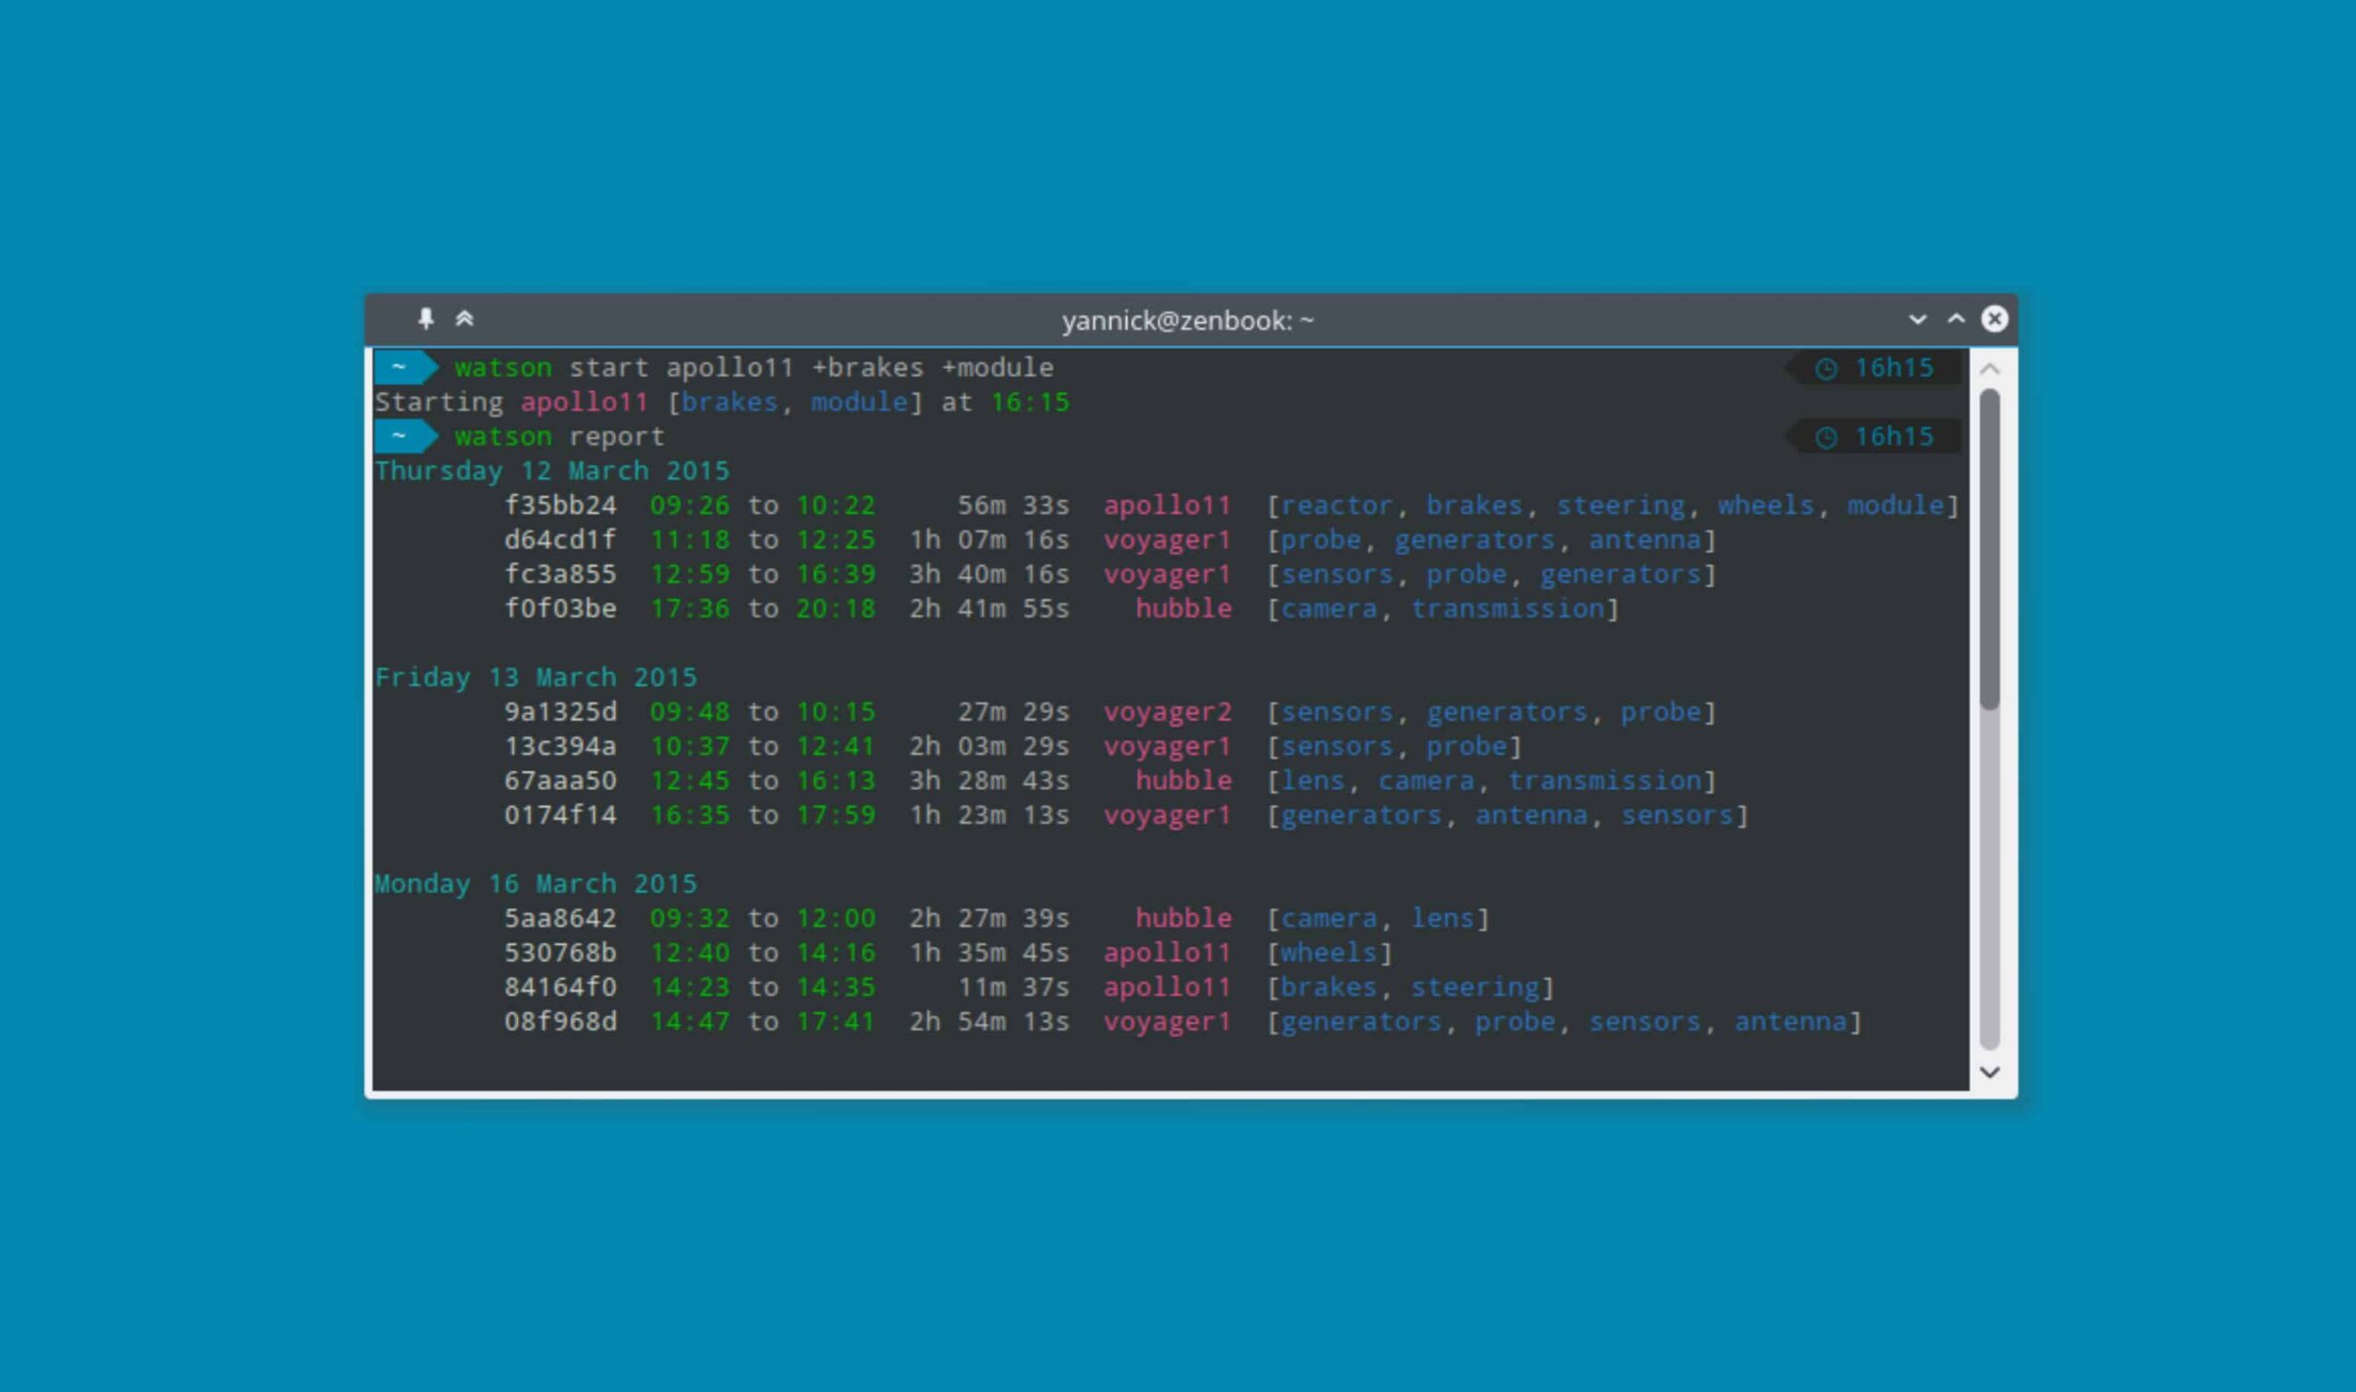Click the duration '3h 40m 16s'
Image resolution: width=2356 pixels, height=1392 pixels.
(989, 573)
